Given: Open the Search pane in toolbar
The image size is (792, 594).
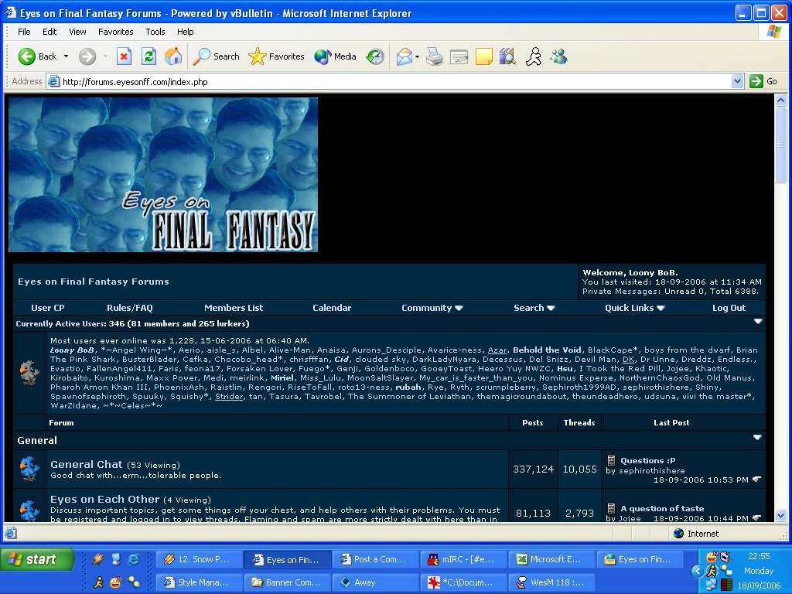Looking at the screenshot, I should [217, 56].
